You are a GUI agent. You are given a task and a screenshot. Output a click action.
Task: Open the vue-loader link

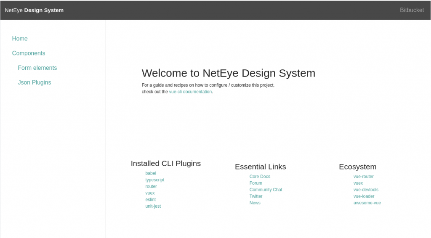364,196
